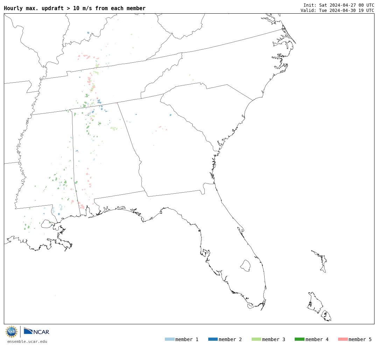Click Lake Okeechobee outline in Florida

pyautogui.click(x=245, y=266)
